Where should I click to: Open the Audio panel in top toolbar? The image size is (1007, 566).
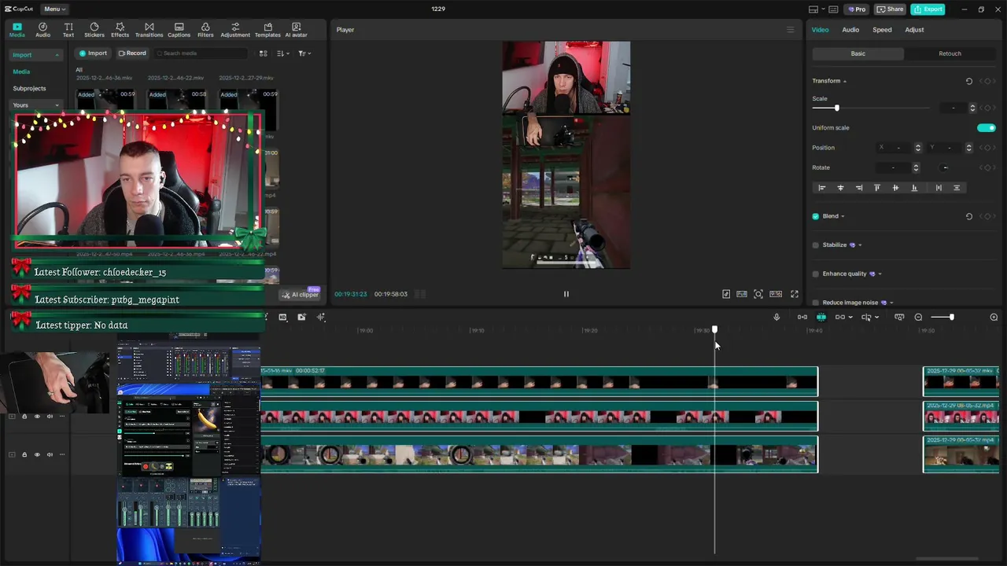coord(42,30)
